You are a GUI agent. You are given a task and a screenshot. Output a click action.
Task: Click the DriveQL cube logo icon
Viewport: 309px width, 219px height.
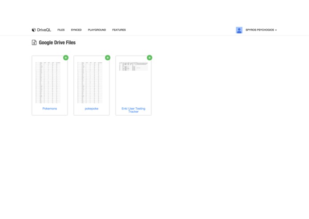(34, 30)
